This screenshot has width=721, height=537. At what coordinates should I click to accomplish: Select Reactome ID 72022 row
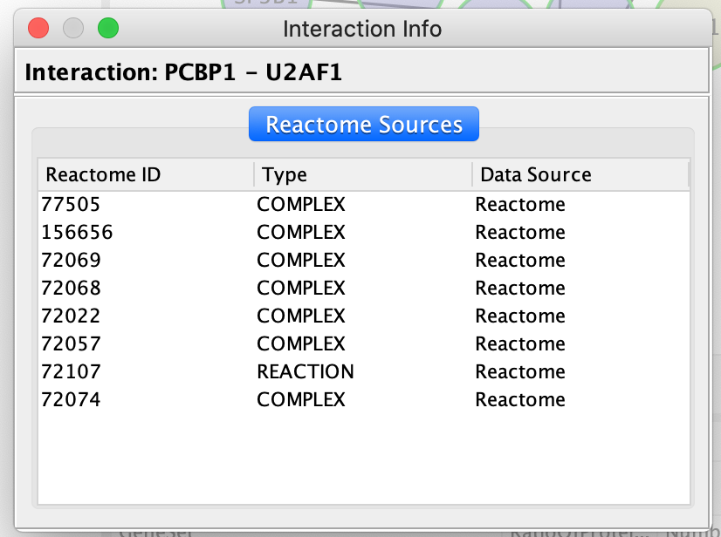point(71,316)
